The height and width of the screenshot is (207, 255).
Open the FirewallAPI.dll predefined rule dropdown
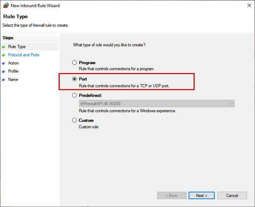[x=156, y=103]
